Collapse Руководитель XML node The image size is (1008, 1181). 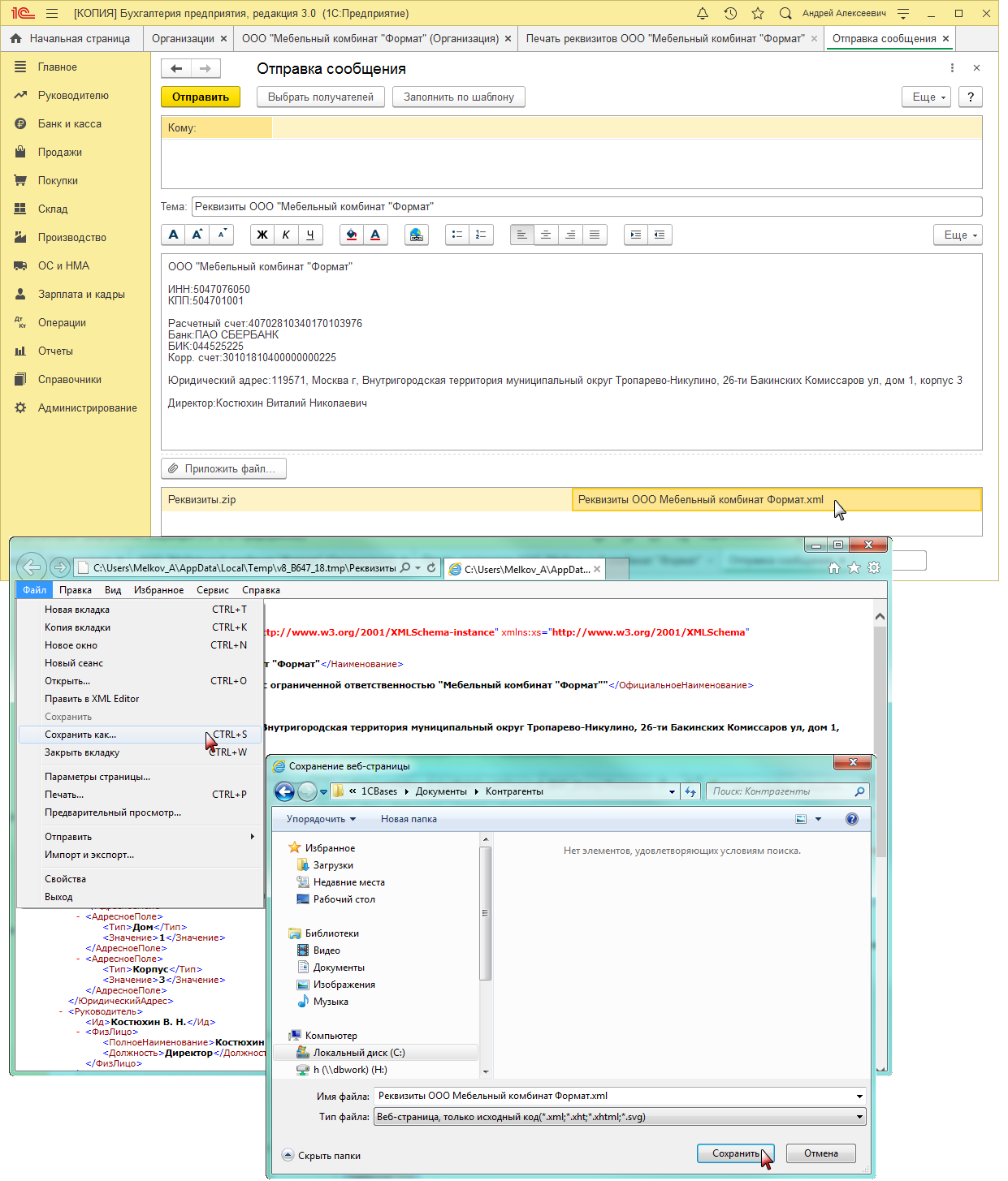pyautogui.click(x=62, y=1011)
